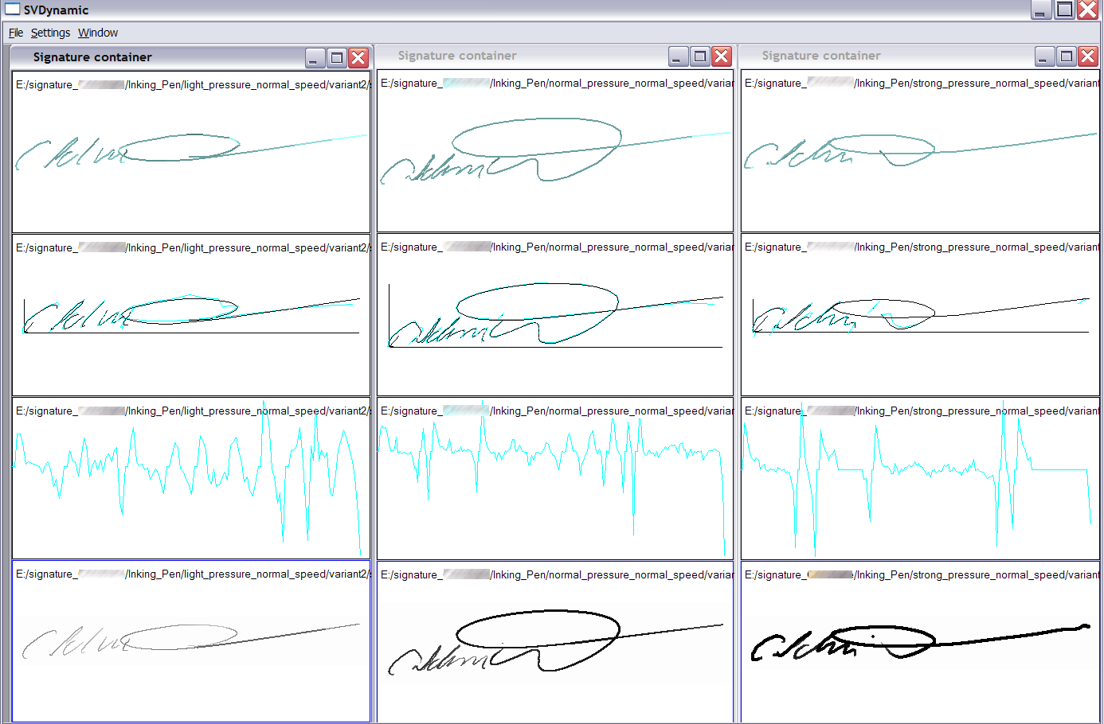The width and height of the screenshot is (1104, 724).
Task: Minimize the light_pressure Signature container
Action: tap(315, 57)
